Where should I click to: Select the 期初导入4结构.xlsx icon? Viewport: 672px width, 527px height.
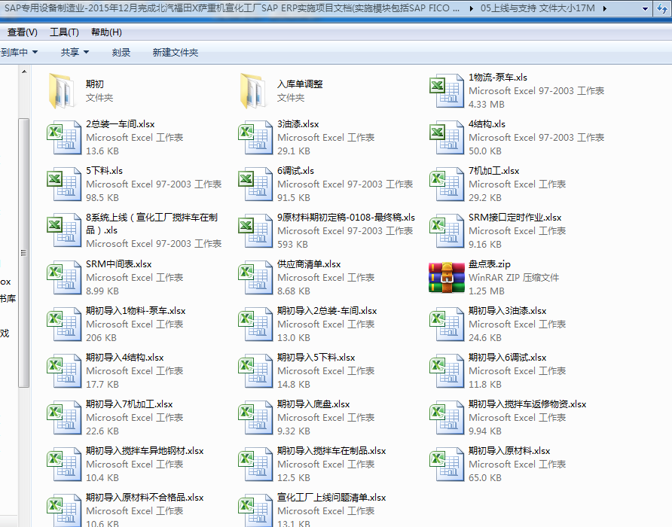(x=64, y=371)
